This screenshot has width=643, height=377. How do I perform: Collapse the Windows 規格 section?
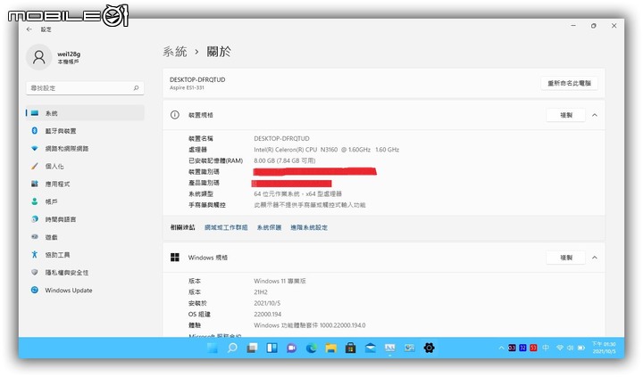595,258
